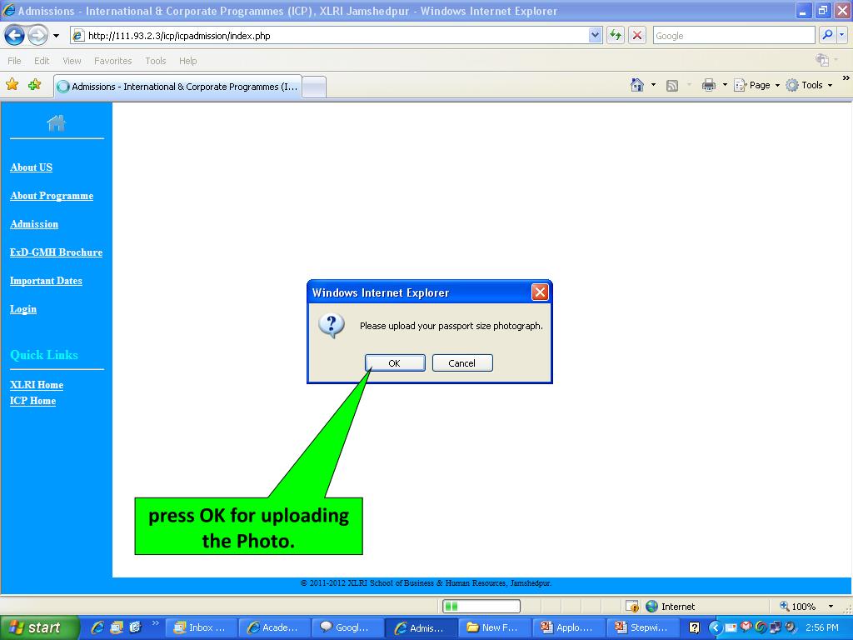Open the Help menu

(187, 61)
